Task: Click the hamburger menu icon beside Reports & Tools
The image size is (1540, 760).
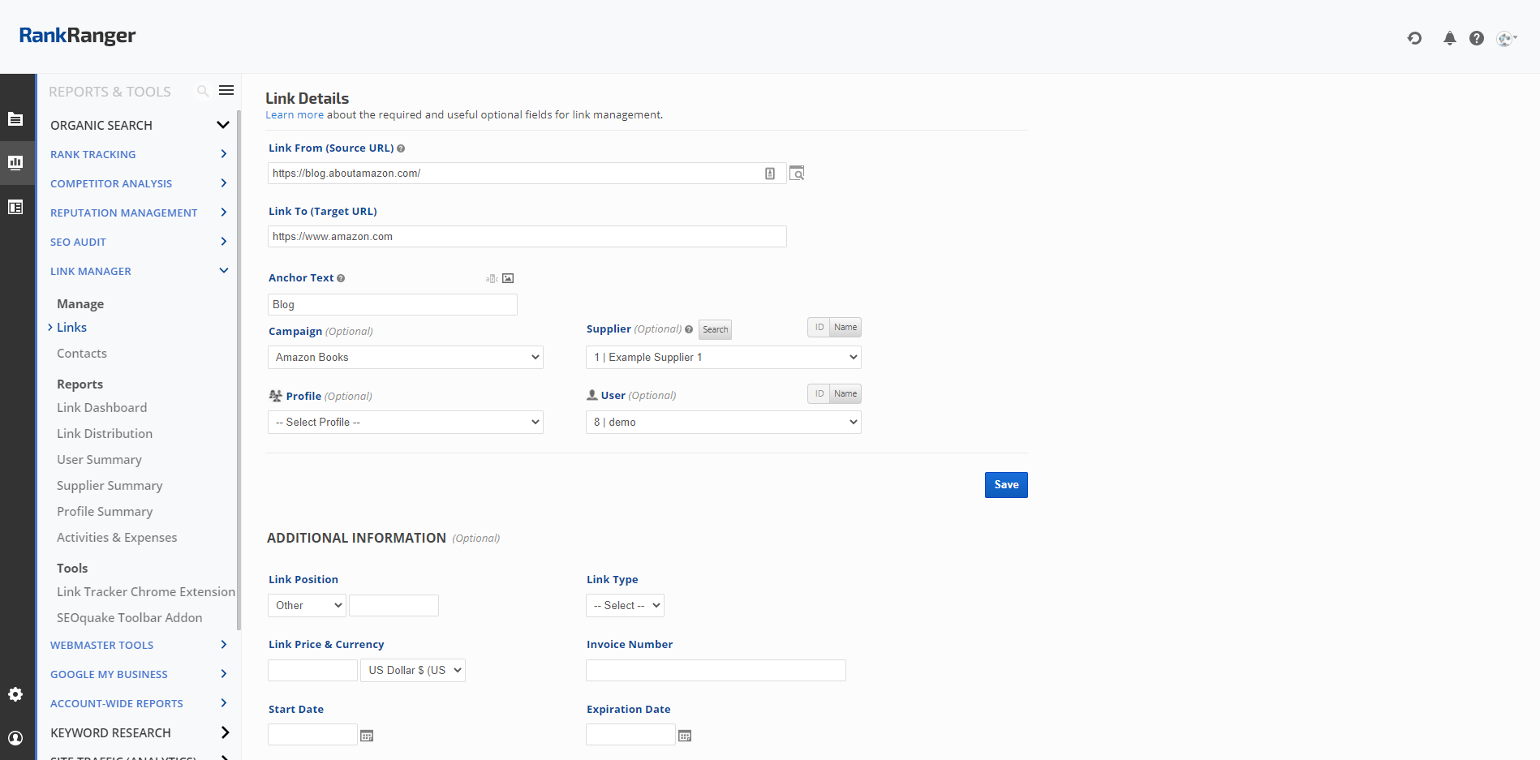Action: (x=226, y=91)
